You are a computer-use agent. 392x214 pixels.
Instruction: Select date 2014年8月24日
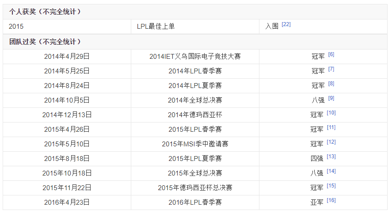(x=67, y=85)
